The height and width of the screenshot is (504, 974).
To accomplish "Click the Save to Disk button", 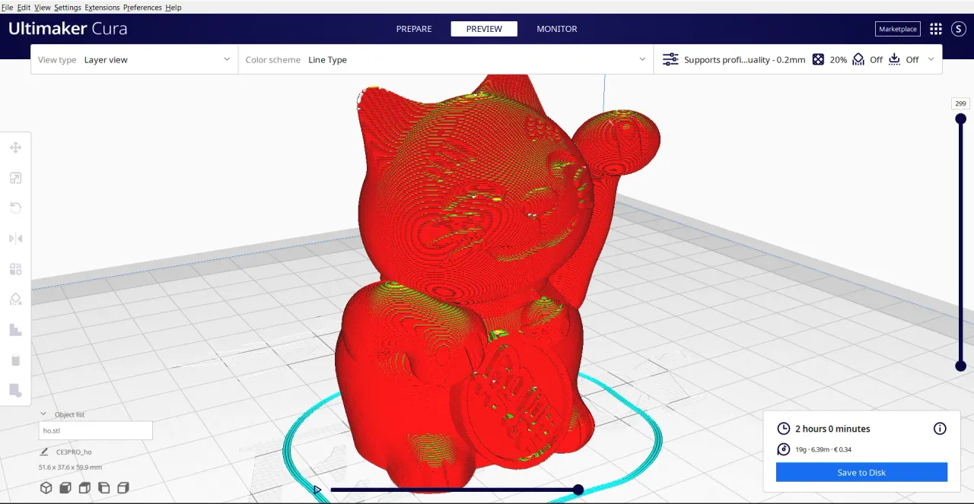I will point(861,472).
